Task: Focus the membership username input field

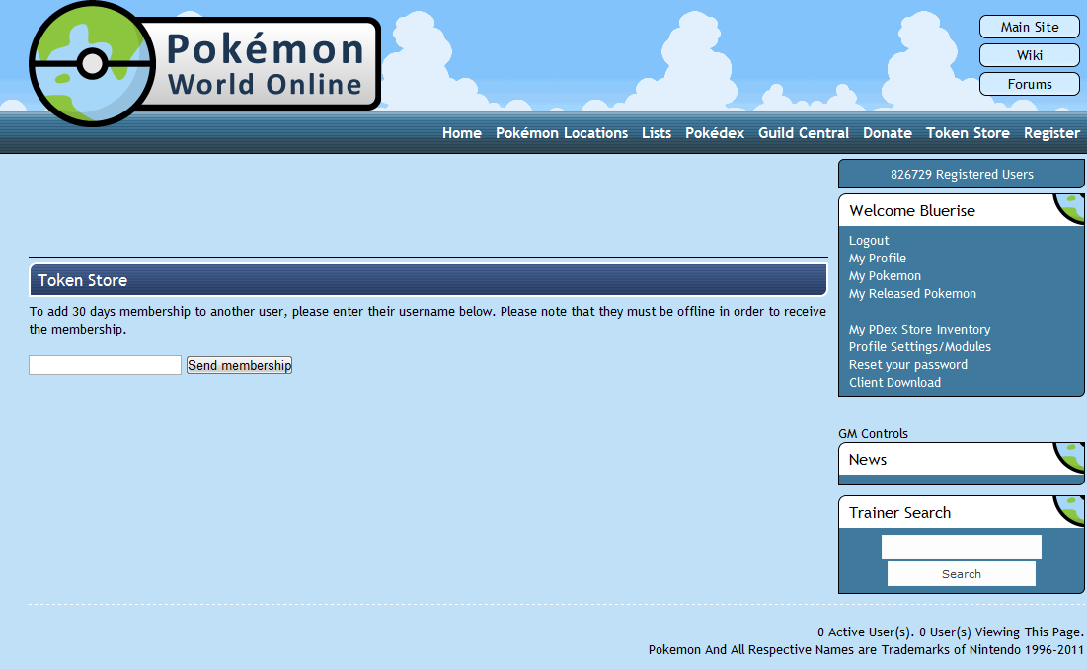Action: tap(105, 365)
